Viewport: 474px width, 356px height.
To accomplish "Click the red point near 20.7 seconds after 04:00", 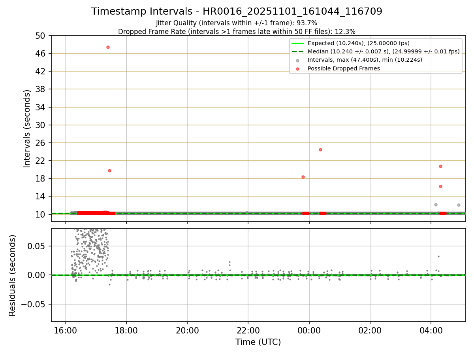I will [x=440, y=166].
